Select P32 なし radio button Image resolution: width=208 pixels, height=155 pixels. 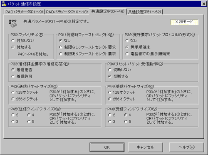131,40
